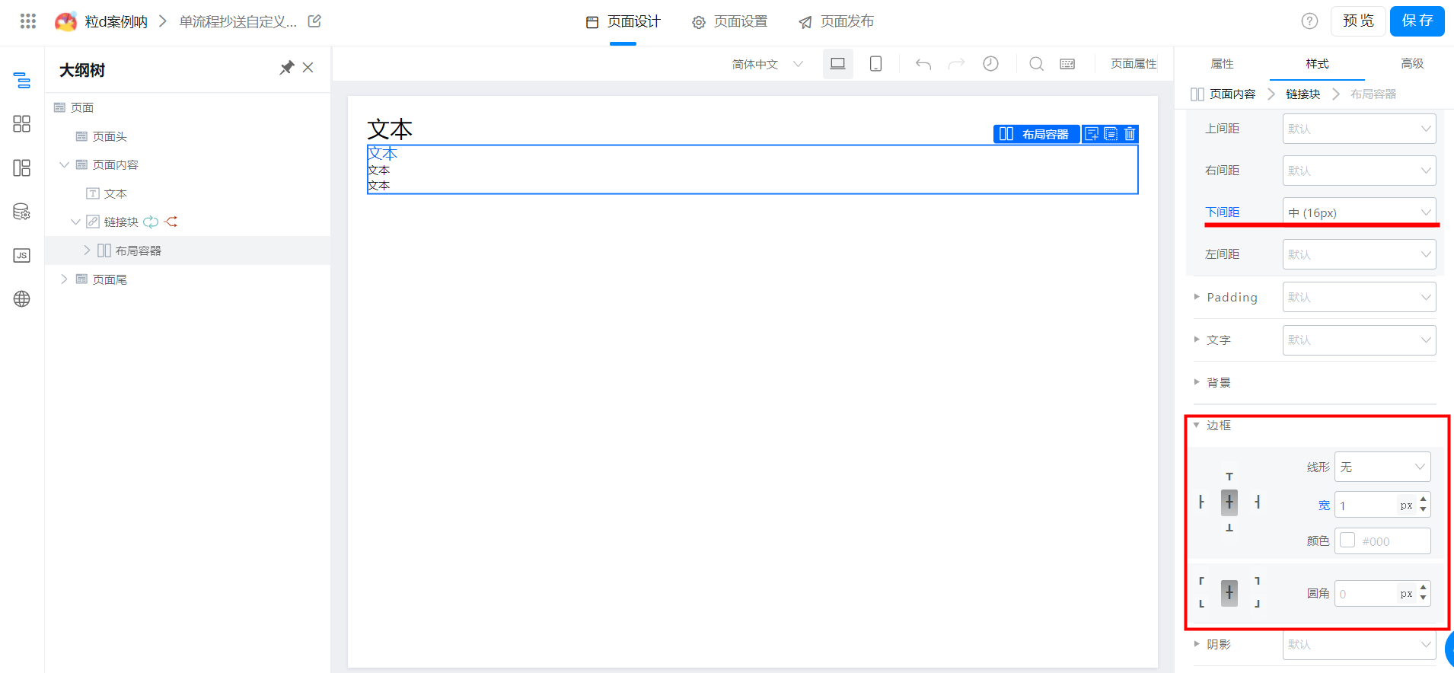
Task: Open 页面属性 settings
Action: pyautogui.click(x=1134, y=64)
